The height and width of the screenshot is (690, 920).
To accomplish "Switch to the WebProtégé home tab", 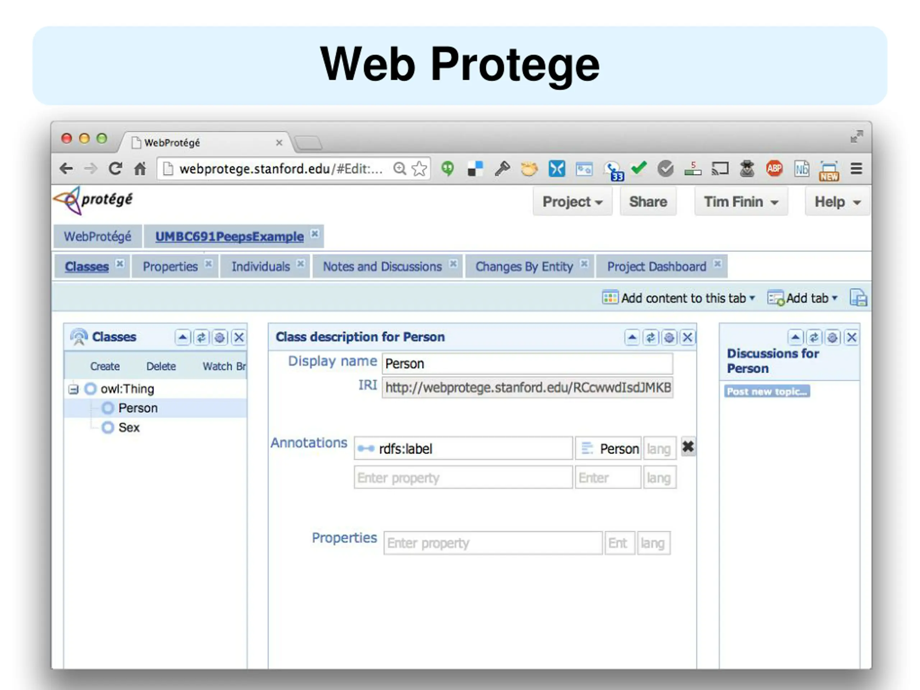I will point(97,236).
